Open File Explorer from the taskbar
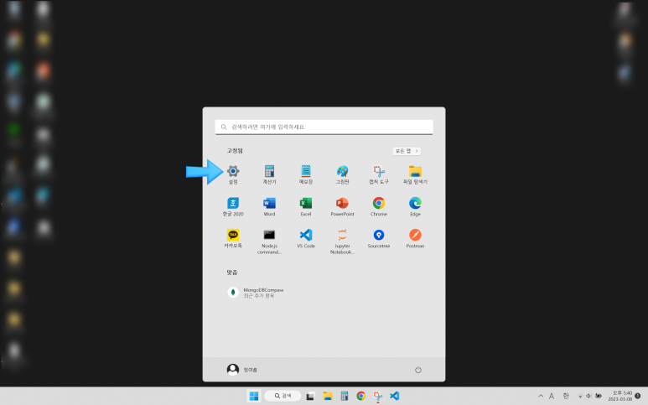The image size is (648, 405). 327,396
